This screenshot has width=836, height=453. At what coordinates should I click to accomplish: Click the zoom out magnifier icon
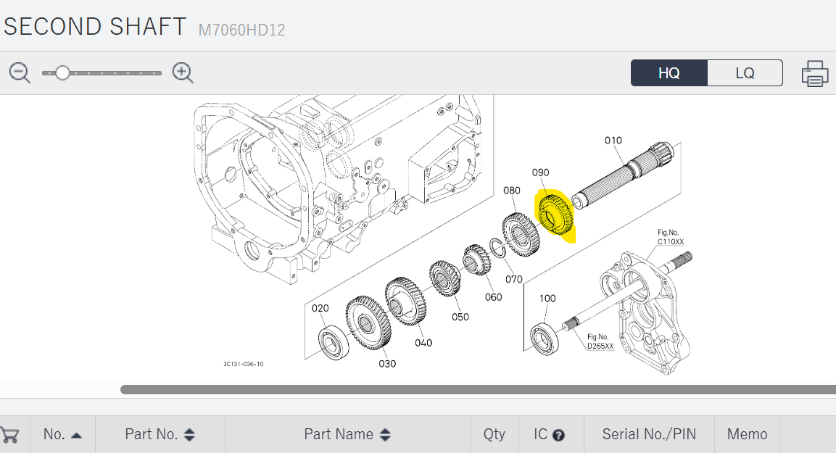coord(20,72)
